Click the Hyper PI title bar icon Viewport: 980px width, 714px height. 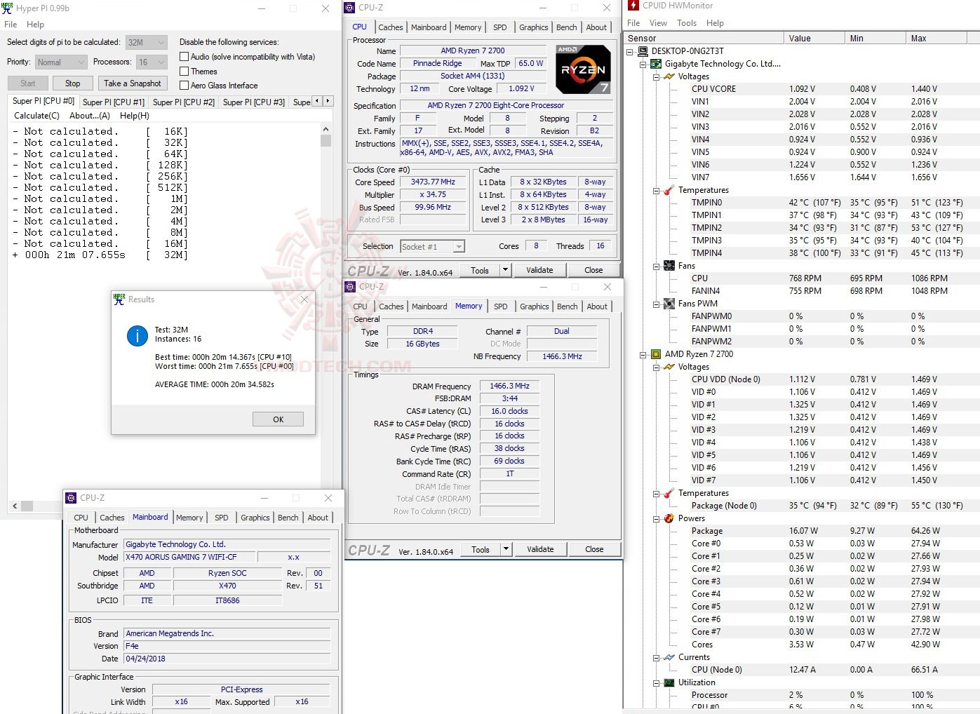(x=8, y=8)
